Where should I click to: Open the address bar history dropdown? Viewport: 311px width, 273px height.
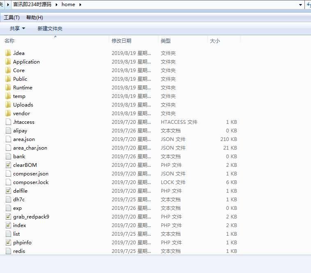(300, 5)
